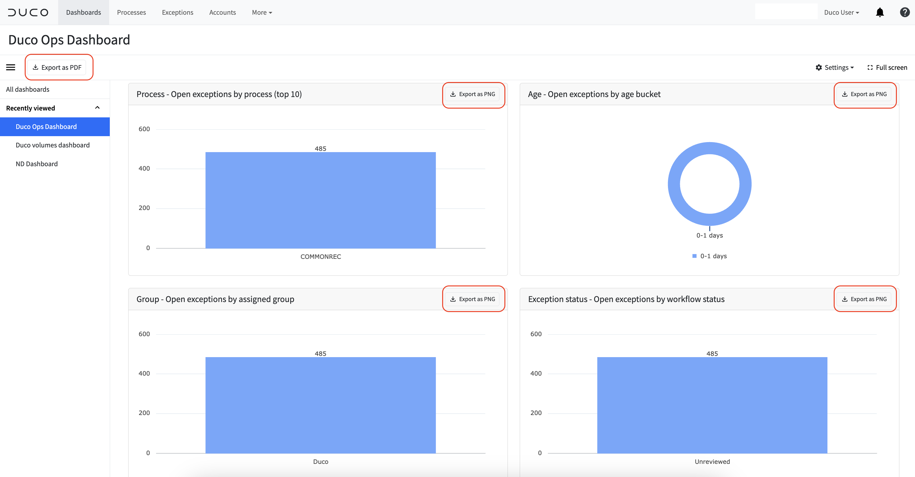
Task: Click the 485 label in Exception status chart
Action: (x=712, y=354)
